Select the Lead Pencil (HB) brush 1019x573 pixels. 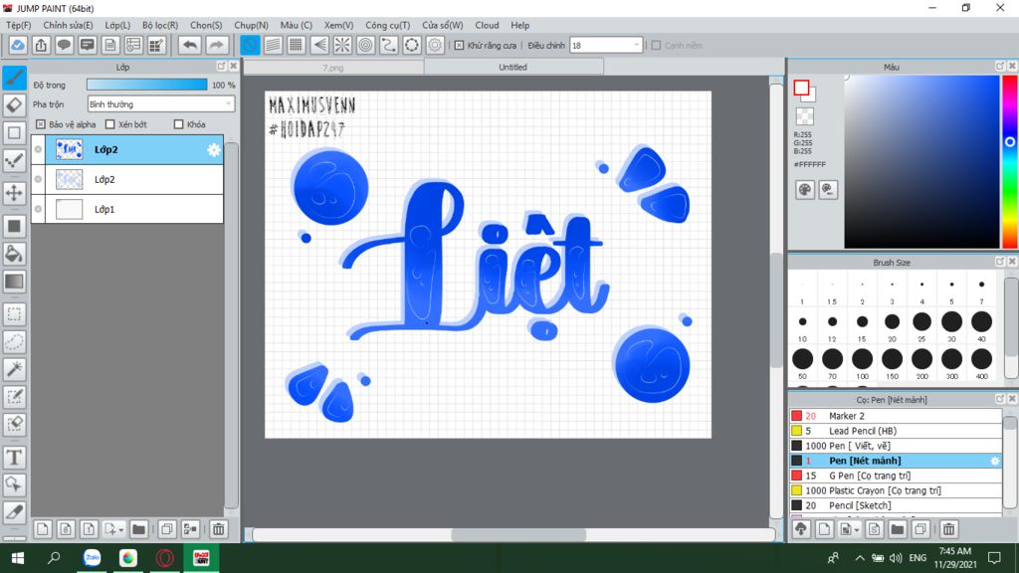(896, 431)
